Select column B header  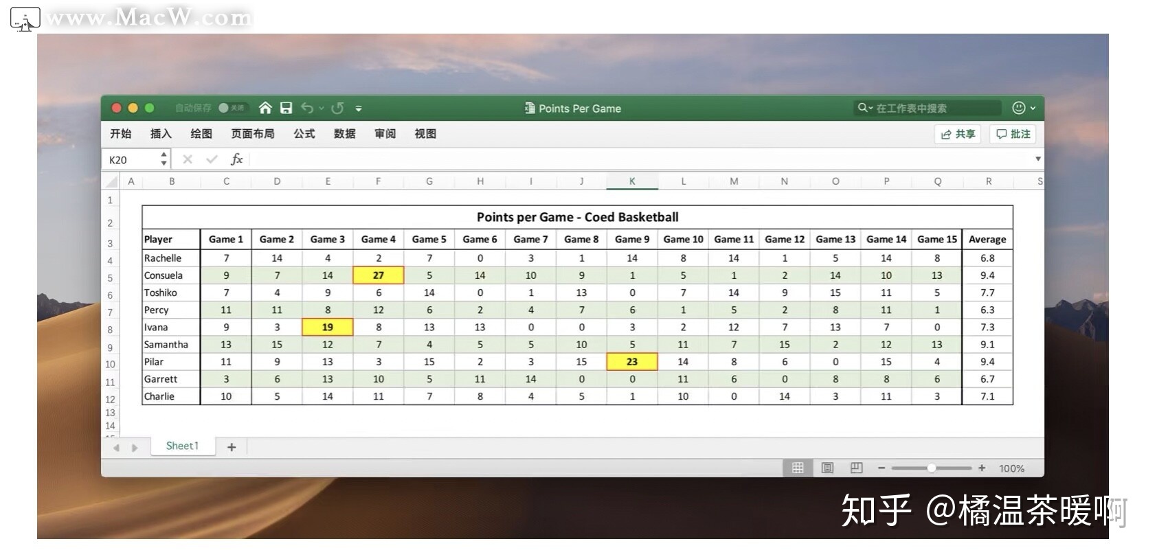[x=172, y=181]
